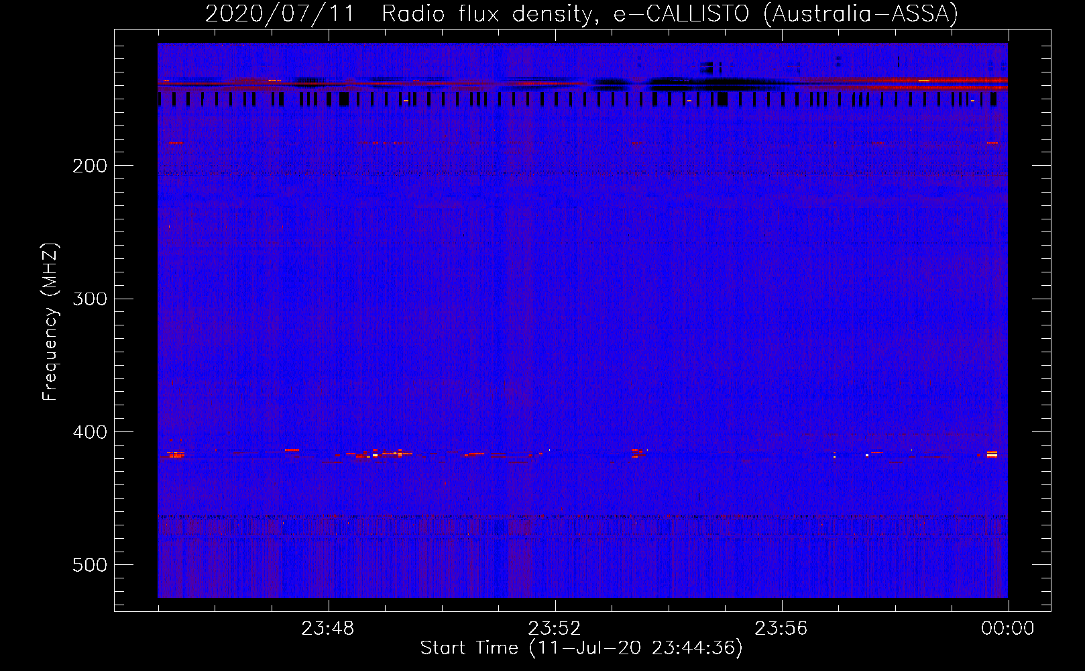Click the 23:52 time tick label
This screenshot has height=671, width=1085.
pos(555,629)
